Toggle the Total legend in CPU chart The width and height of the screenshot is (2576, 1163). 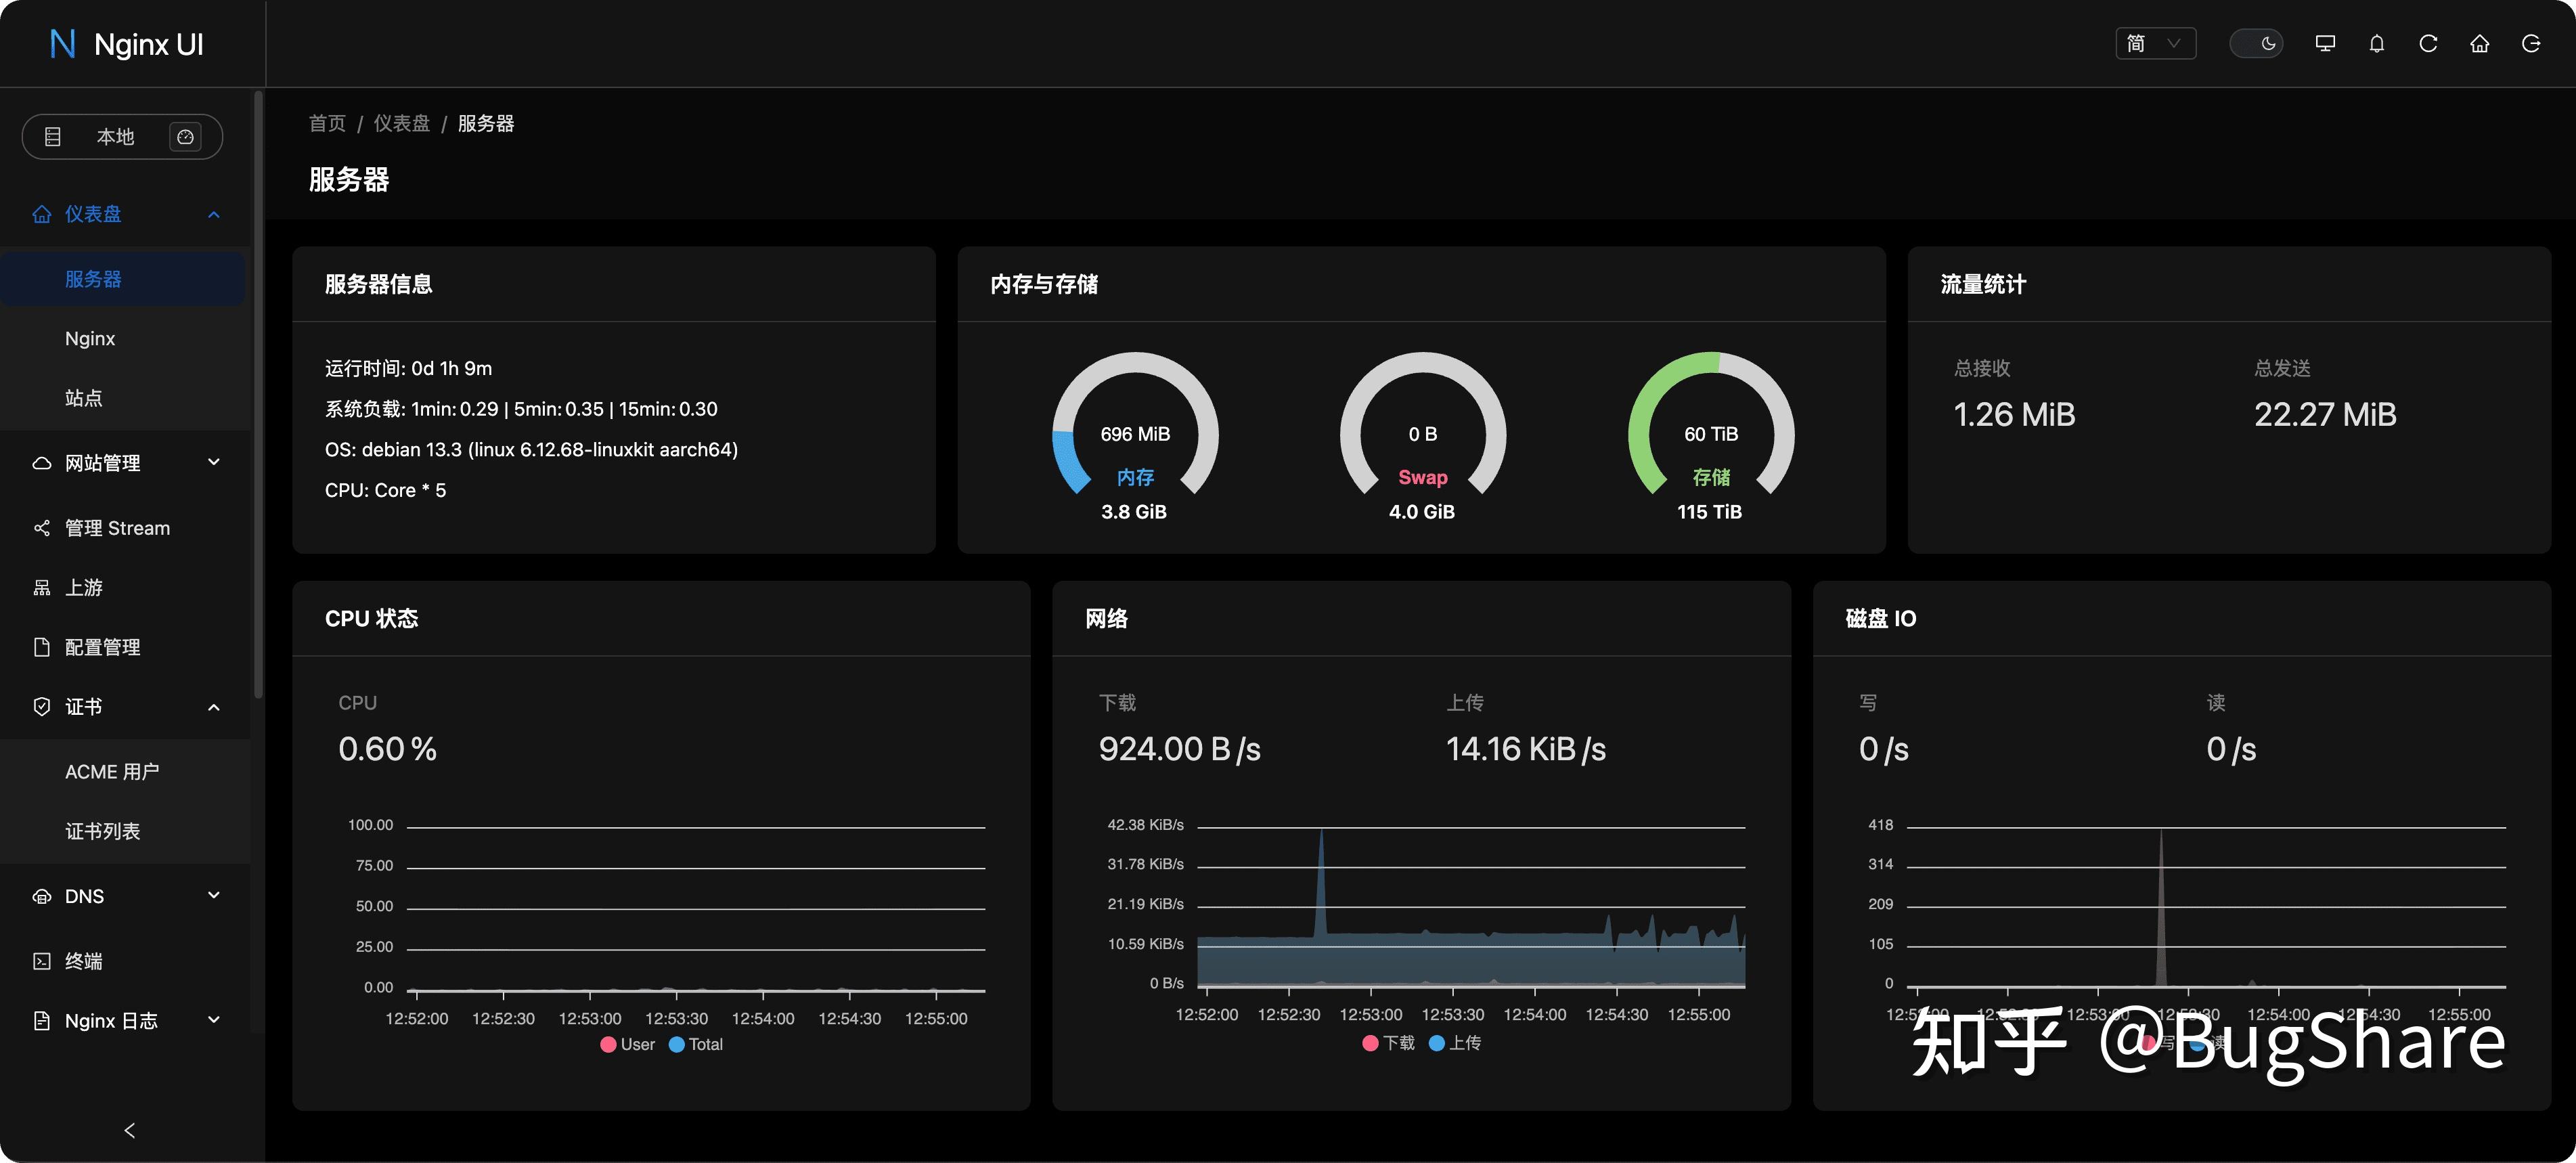click(695, 1044)
